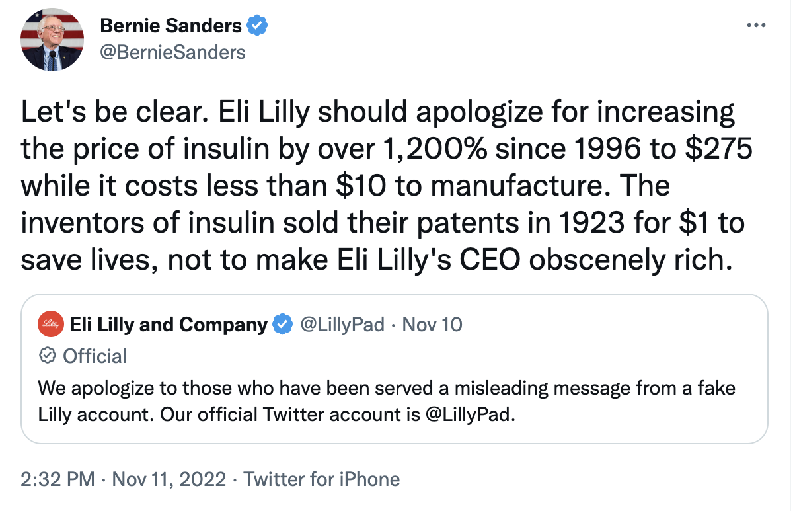Click the 2:32 PM timestamp
This screenshot has width=795, height=511.
pos(58,479)
